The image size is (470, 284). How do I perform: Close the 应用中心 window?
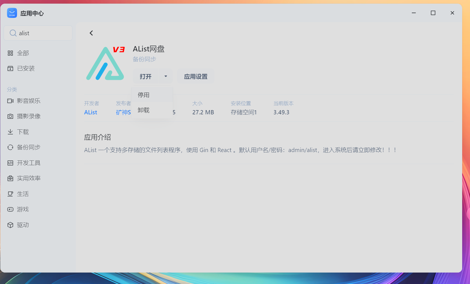point(452,13)
